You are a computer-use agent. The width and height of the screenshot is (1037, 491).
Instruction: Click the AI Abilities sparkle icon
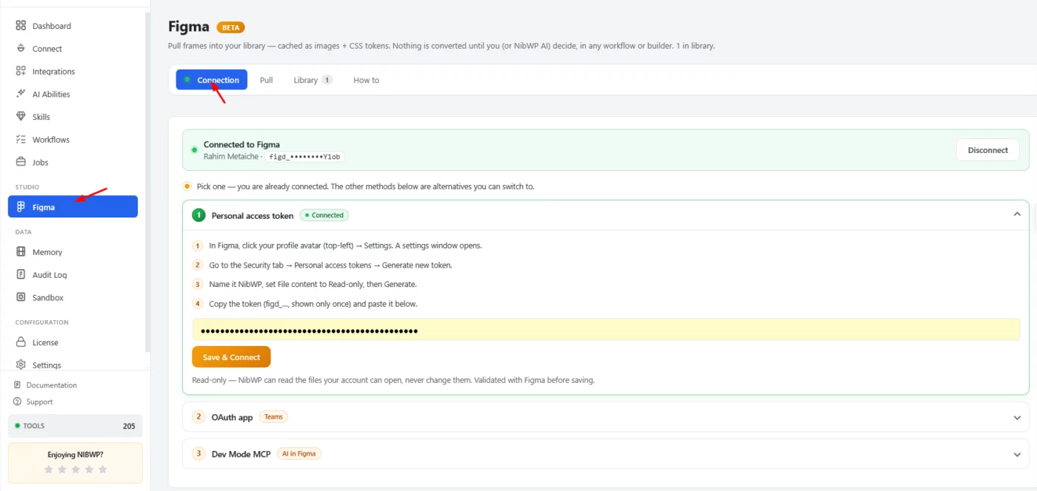(21, 94)
